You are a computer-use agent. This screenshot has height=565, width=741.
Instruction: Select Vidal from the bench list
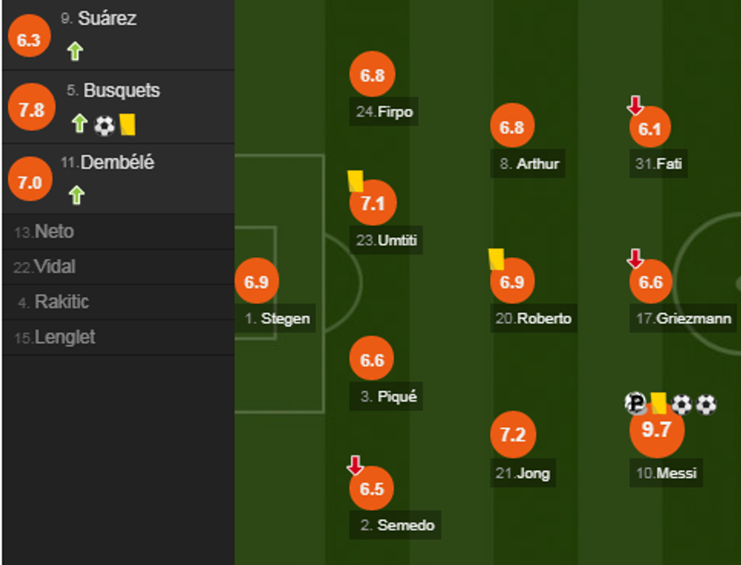tap(54, 267)
